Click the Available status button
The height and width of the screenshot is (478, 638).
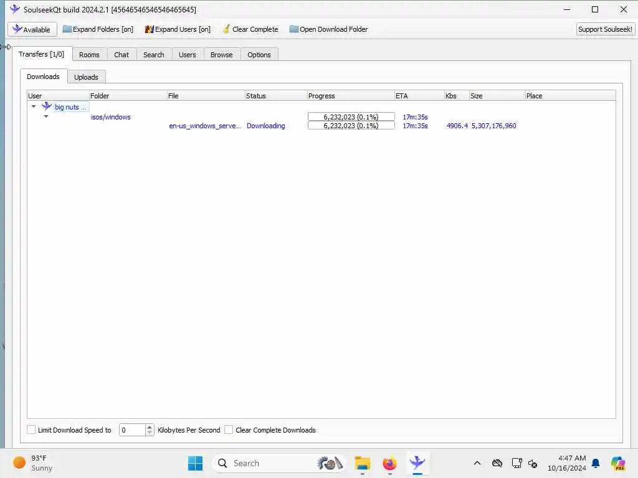coord(32,29)
